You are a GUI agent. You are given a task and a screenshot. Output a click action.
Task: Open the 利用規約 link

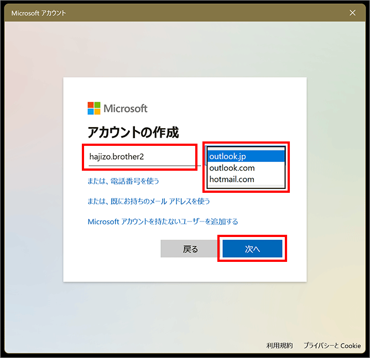click(279, 345)
